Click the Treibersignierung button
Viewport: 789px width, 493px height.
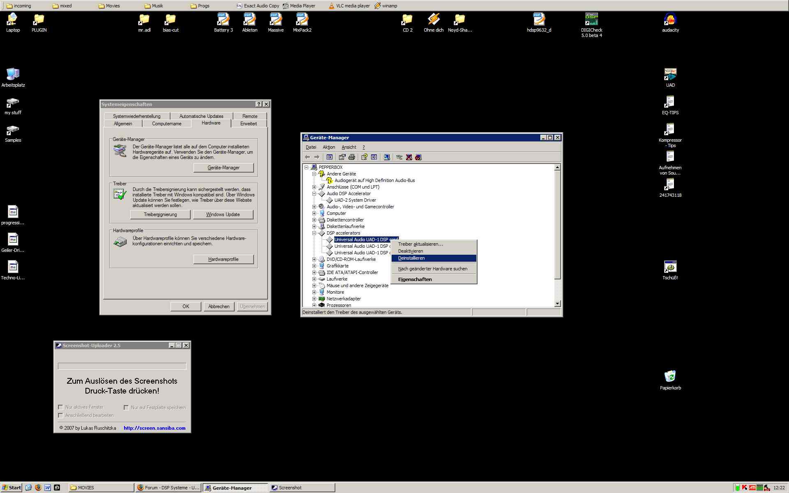[160, 214]
